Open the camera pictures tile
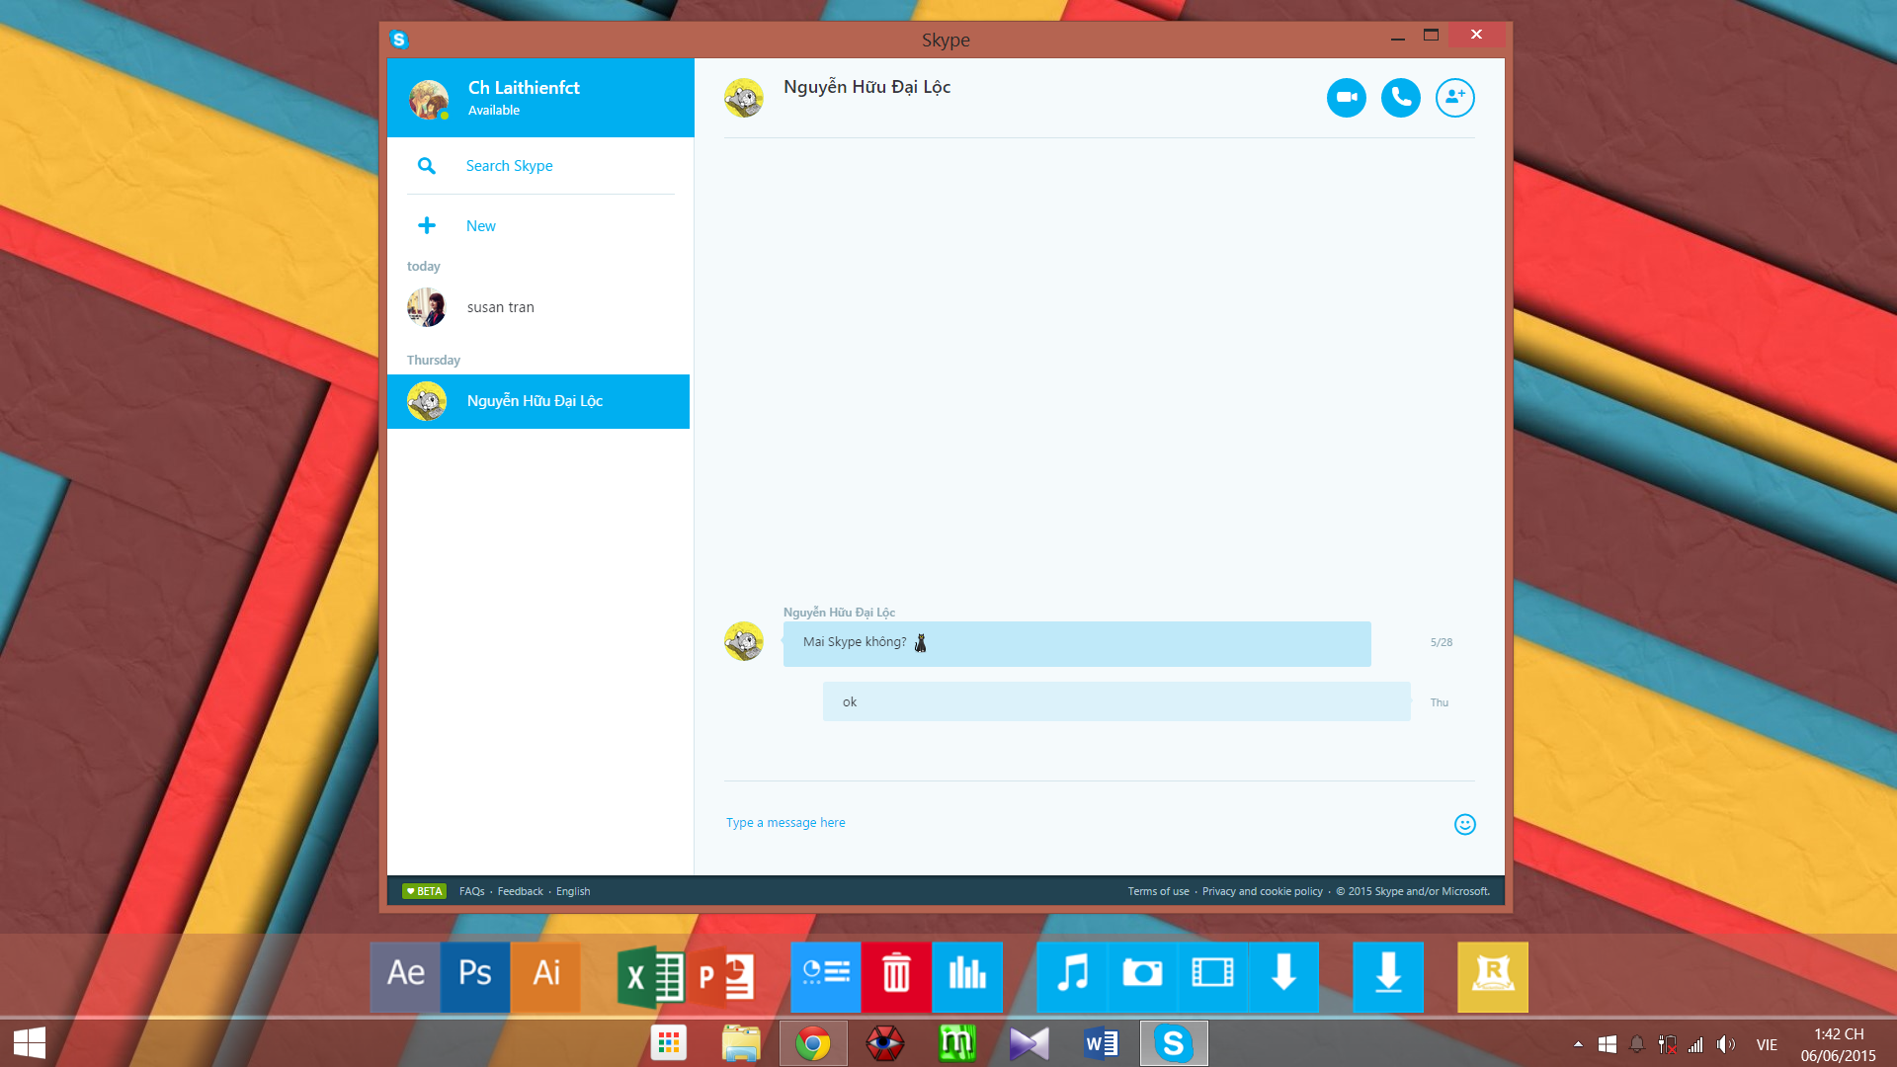Screen dimensions: 1897x1067 1142,976
